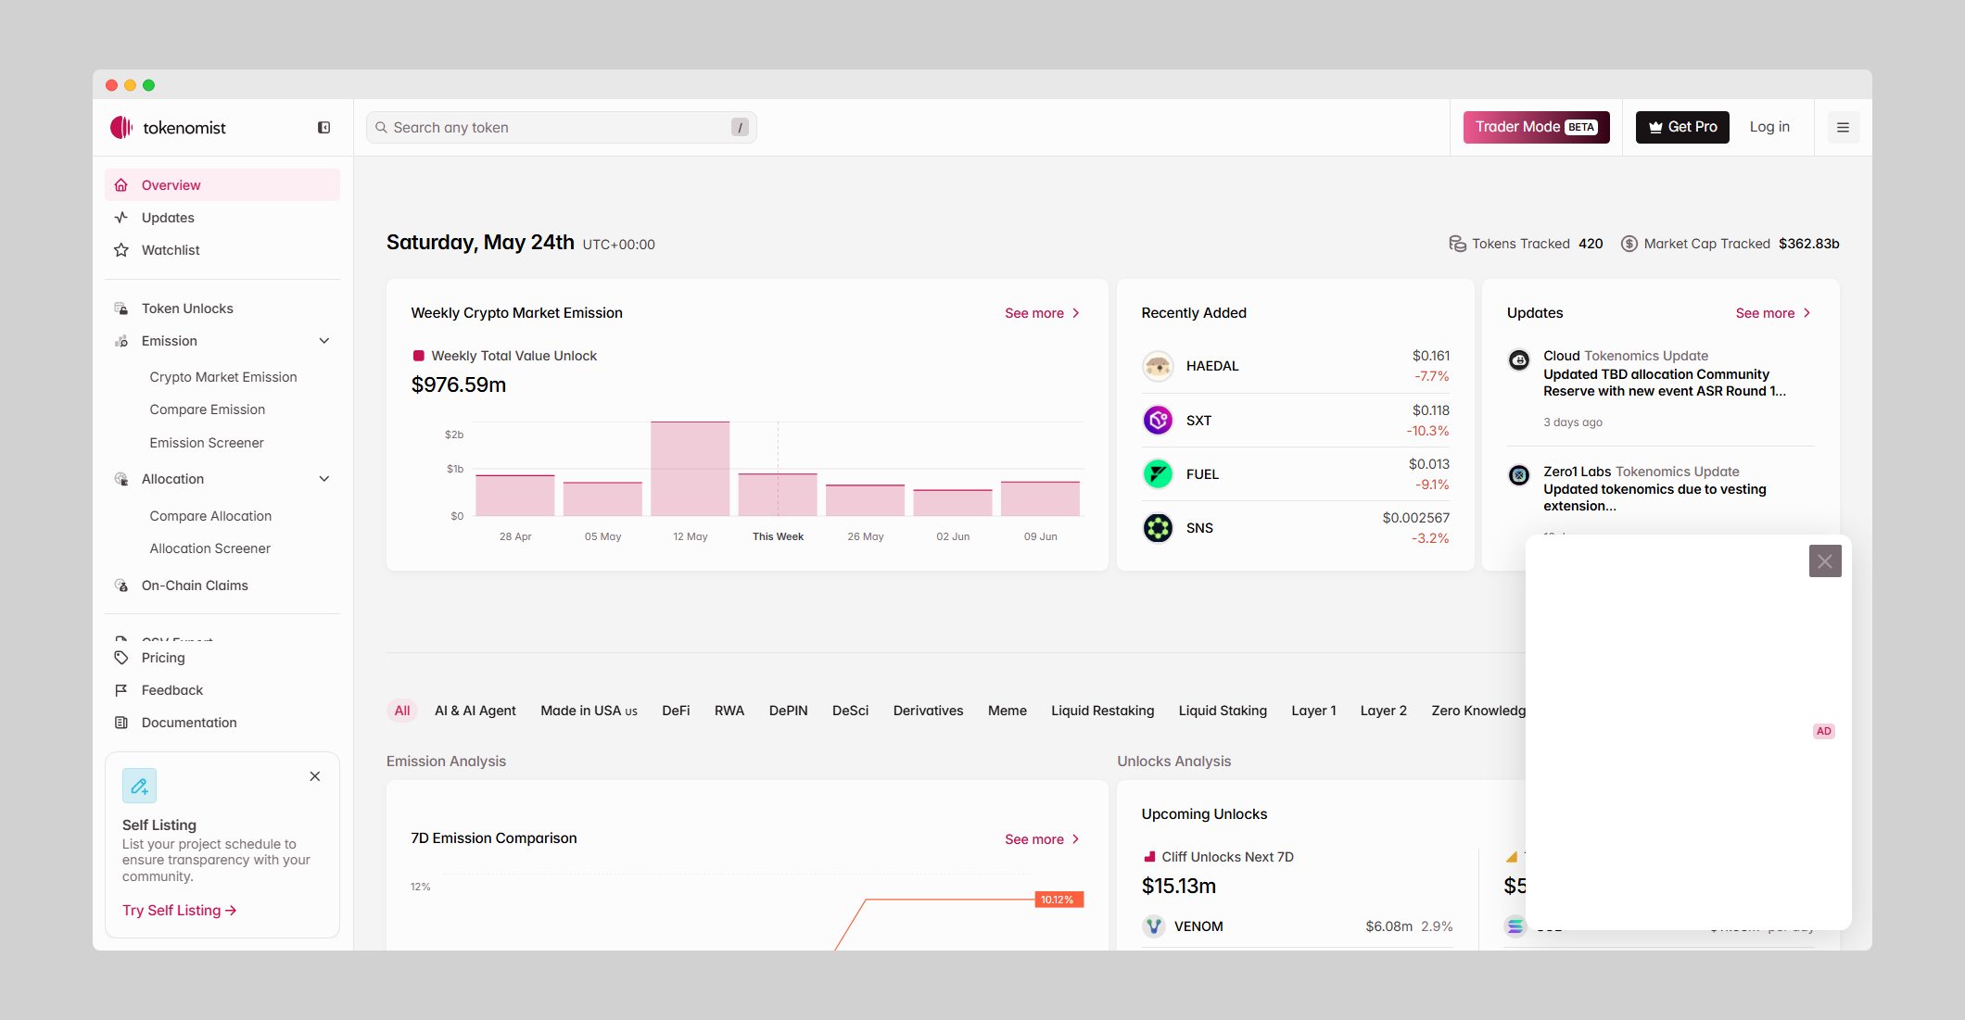
Task: Click the FUEL token icon
Action: point(1158,474)
